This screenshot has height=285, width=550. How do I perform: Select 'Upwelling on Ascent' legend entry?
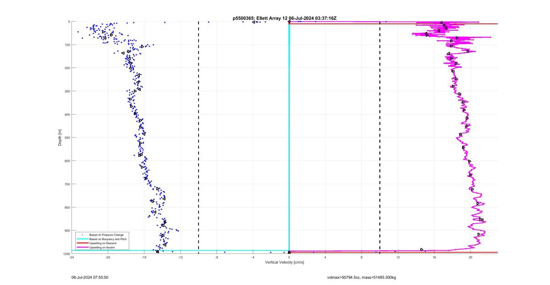(x=102, y=247)
